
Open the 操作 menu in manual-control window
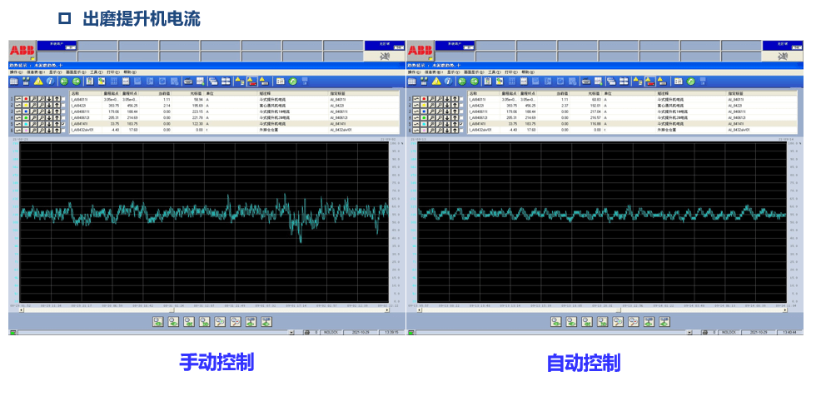(16, 72)
